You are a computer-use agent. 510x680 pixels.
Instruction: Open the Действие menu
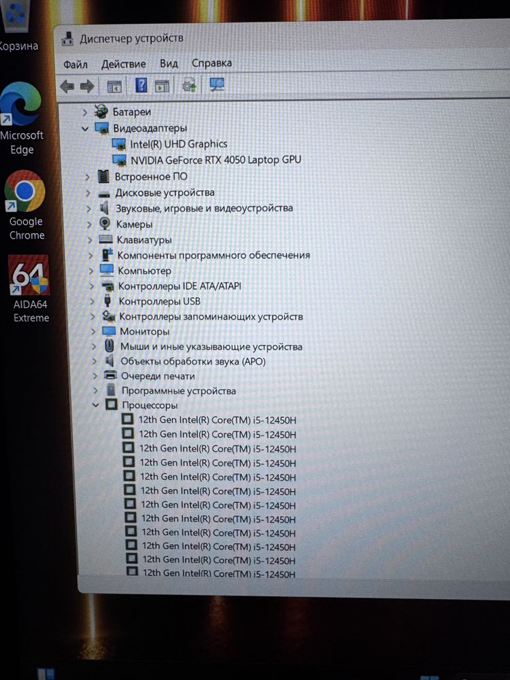[124, 65]
